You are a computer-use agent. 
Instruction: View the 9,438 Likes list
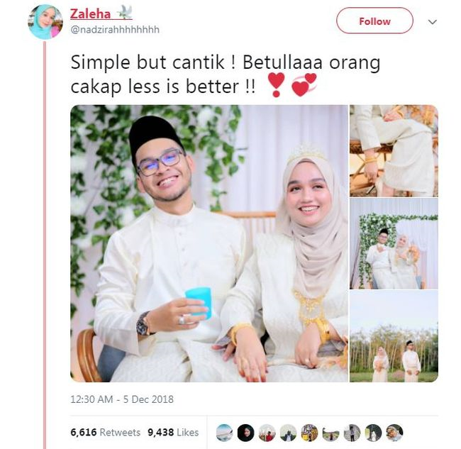pos(173,432)
